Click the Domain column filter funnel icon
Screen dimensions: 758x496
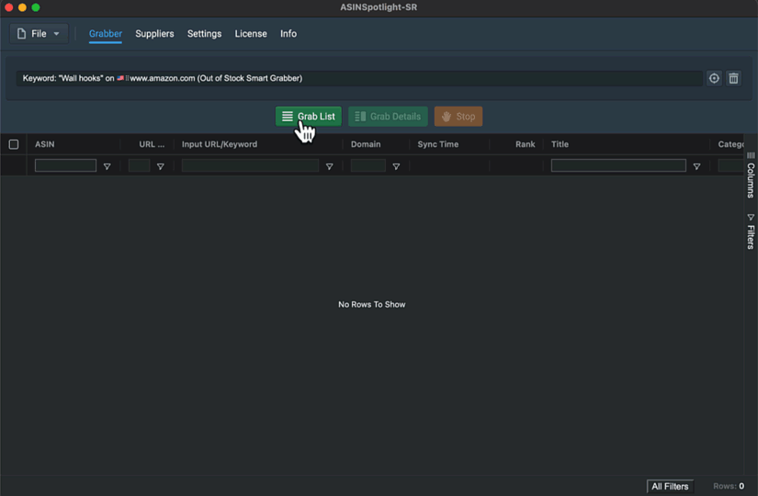[396, 166]
